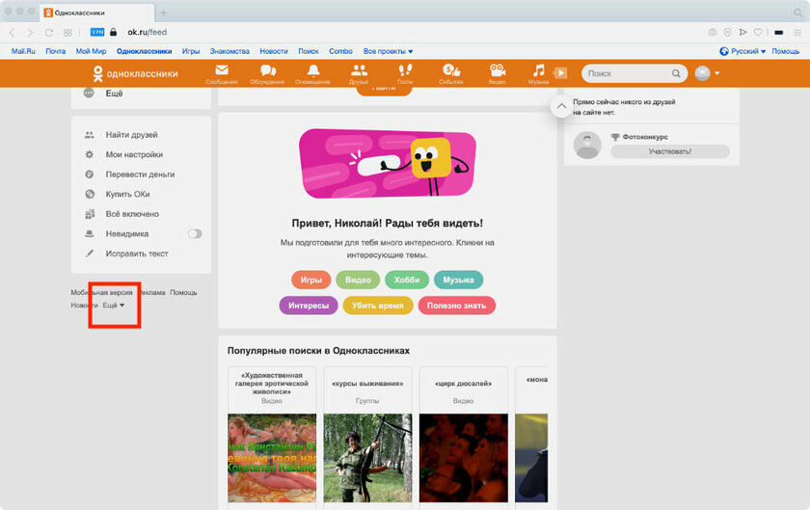Click the Мой Мир link in the top bar
Image resolution: width=810 pixels, height=510 pixels.
point(91,51)
